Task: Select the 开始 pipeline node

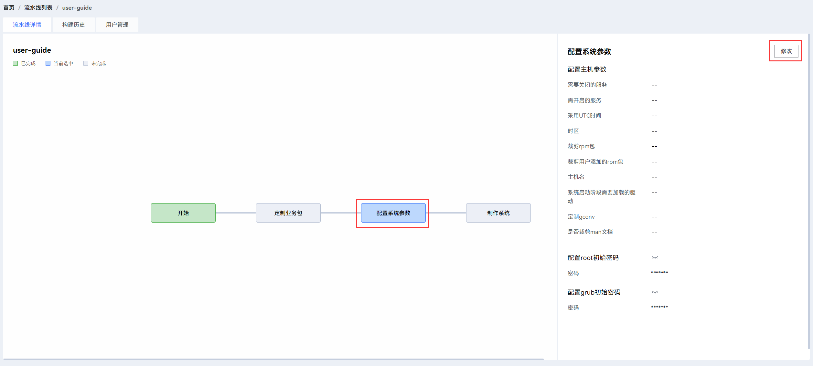Action: (183, 213)
